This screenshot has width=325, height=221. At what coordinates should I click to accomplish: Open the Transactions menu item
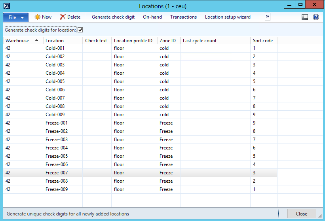183,17
